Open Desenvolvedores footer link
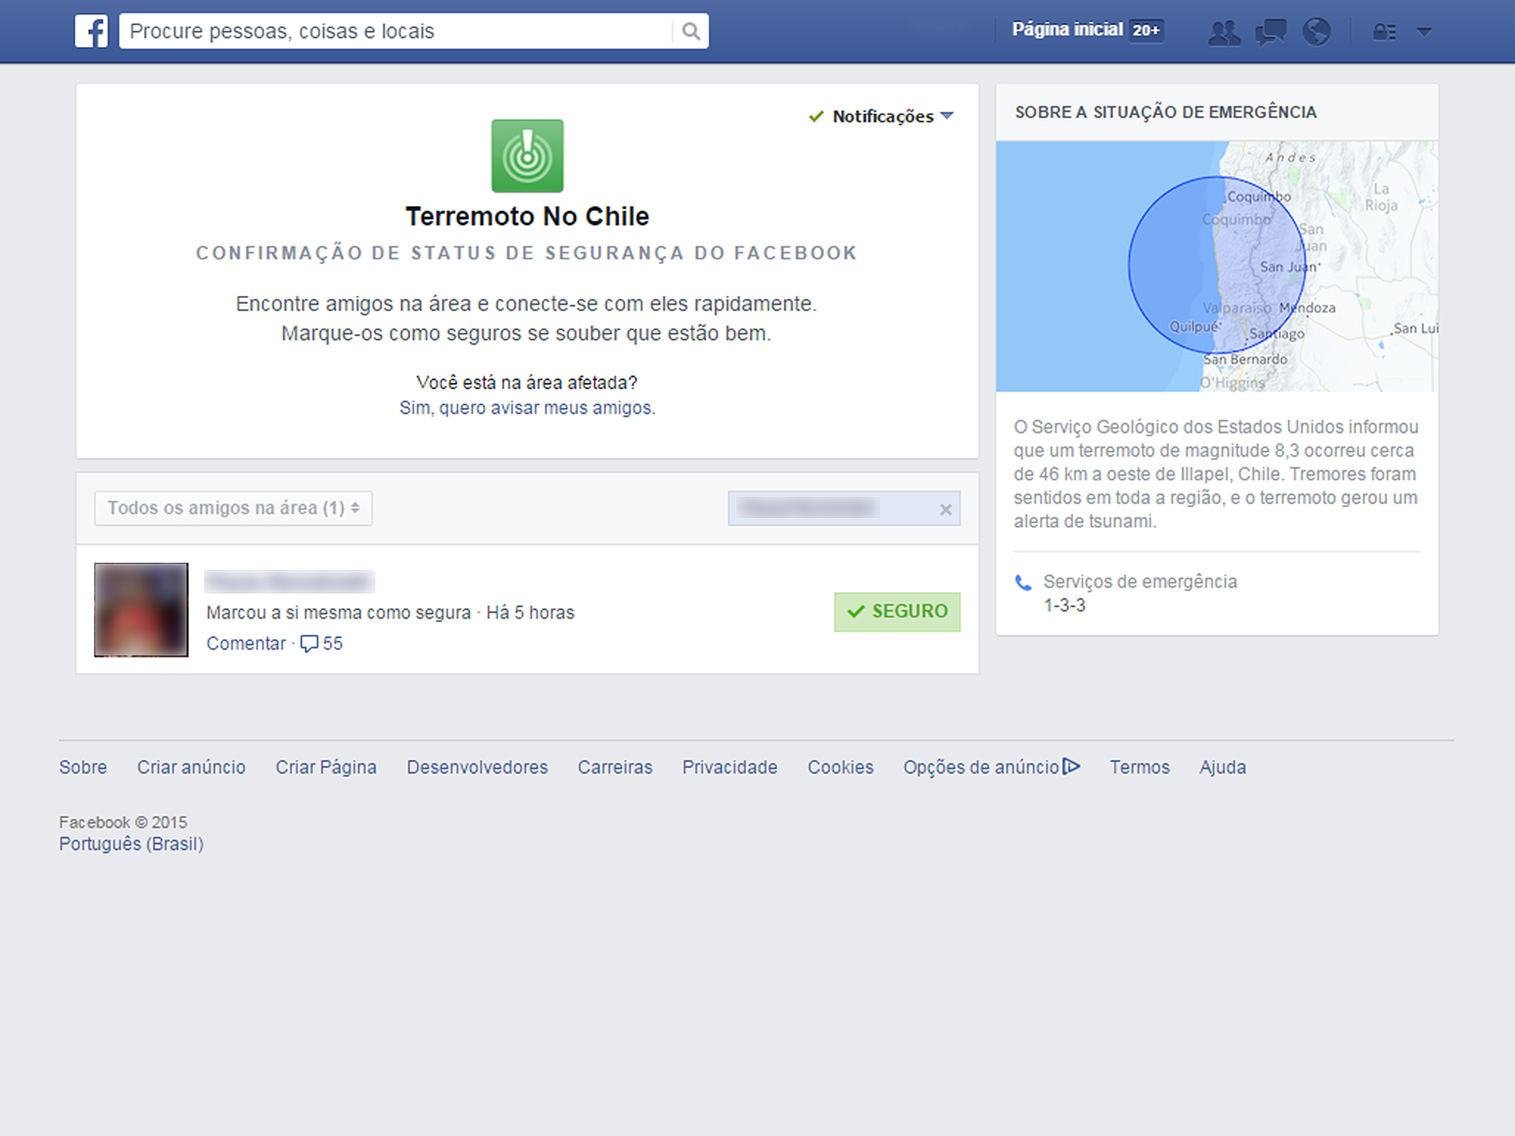The height and width of the screenshot is (1136, 1515). 477,767
